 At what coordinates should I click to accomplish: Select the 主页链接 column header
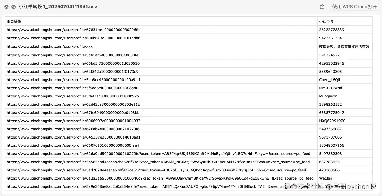point(14,21)
